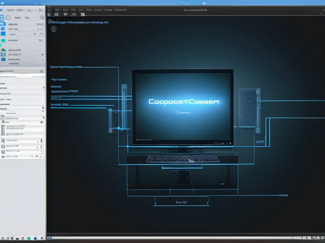This screenshot has height=243, width=325.
Task: Select the blue cloud icon in left sidebar
Action: (x=2, y=23)
